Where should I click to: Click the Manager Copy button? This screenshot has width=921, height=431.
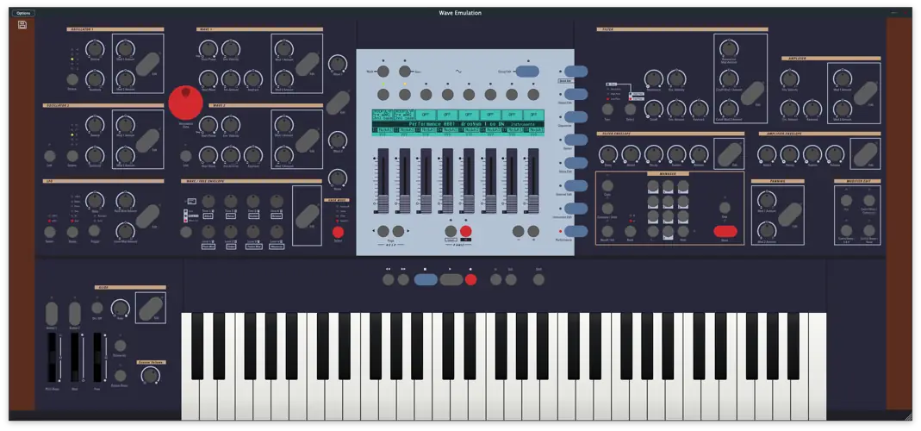pyautogui.click(x=608, y=186)
